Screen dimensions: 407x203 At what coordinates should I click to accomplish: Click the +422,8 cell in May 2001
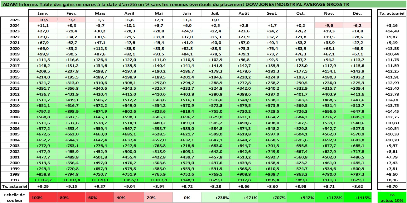click(159, 157)
